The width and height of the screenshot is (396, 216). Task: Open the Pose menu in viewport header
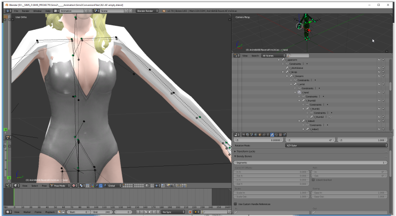tap(44, 186)
